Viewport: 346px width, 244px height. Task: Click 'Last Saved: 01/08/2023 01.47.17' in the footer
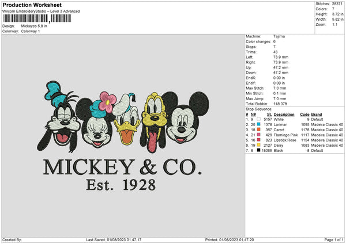[x=114, y=239]
